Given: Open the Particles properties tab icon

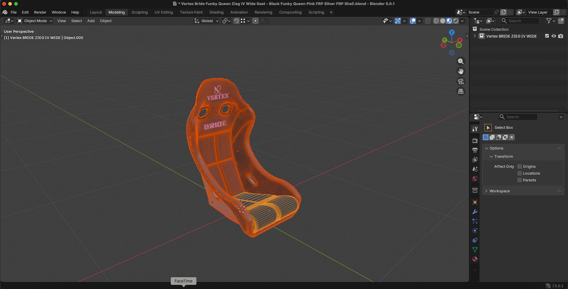Looking at the screenshot, I should (475, 221).
